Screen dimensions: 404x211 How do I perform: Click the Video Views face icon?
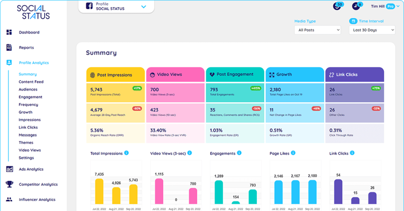point(152,75)
